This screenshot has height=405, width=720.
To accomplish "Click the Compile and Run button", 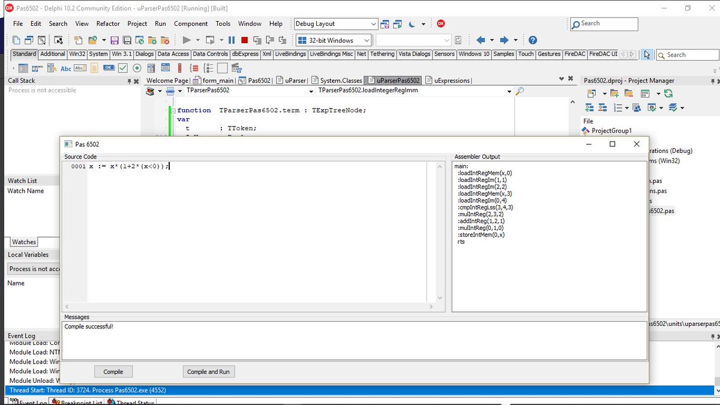I will [x=208, y=372].
